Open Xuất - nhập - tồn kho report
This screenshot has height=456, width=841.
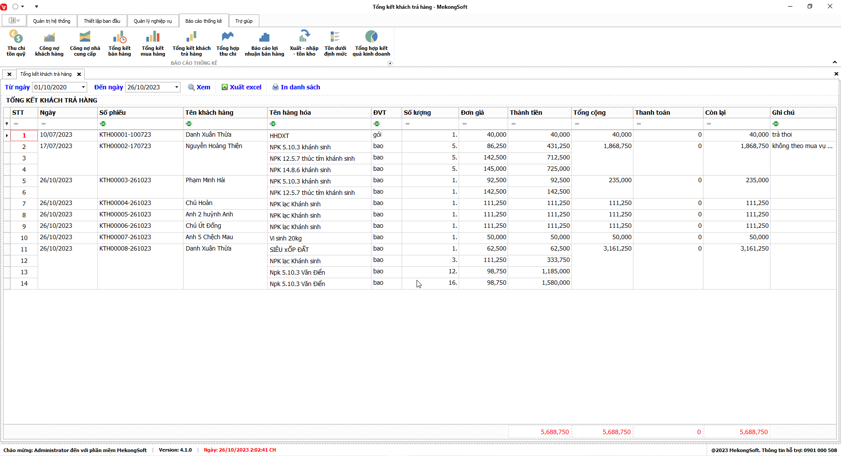304,43
